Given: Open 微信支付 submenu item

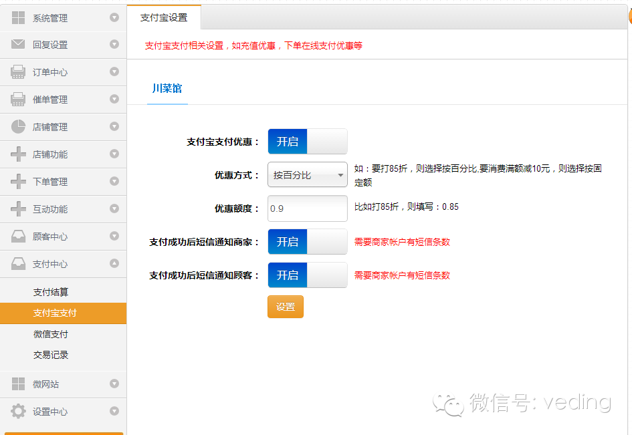Looking at the screenshot, I should 51,334.
